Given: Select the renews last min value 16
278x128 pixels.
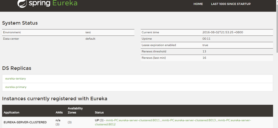Looking at the screenshot, I should click(x=204, y=58).
